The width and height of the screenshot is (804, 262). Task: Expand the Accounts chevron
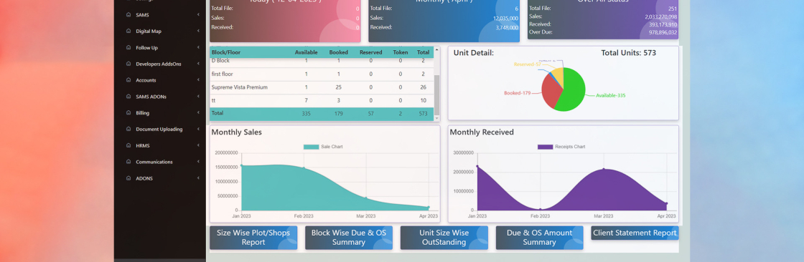(198, 80)
